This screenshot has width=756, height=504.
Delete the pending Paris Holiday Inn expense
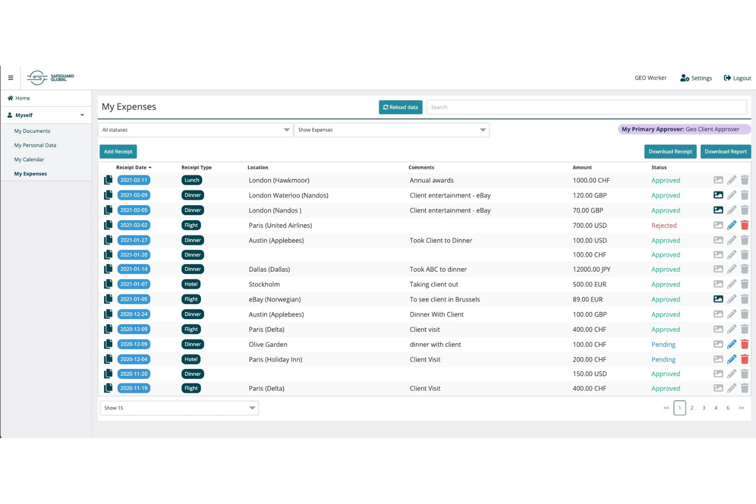click(744, 359)
